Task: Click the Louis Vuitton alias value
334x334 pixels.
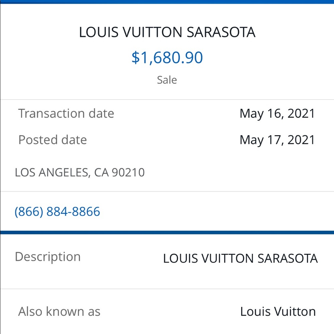Action: coord(278,312)
